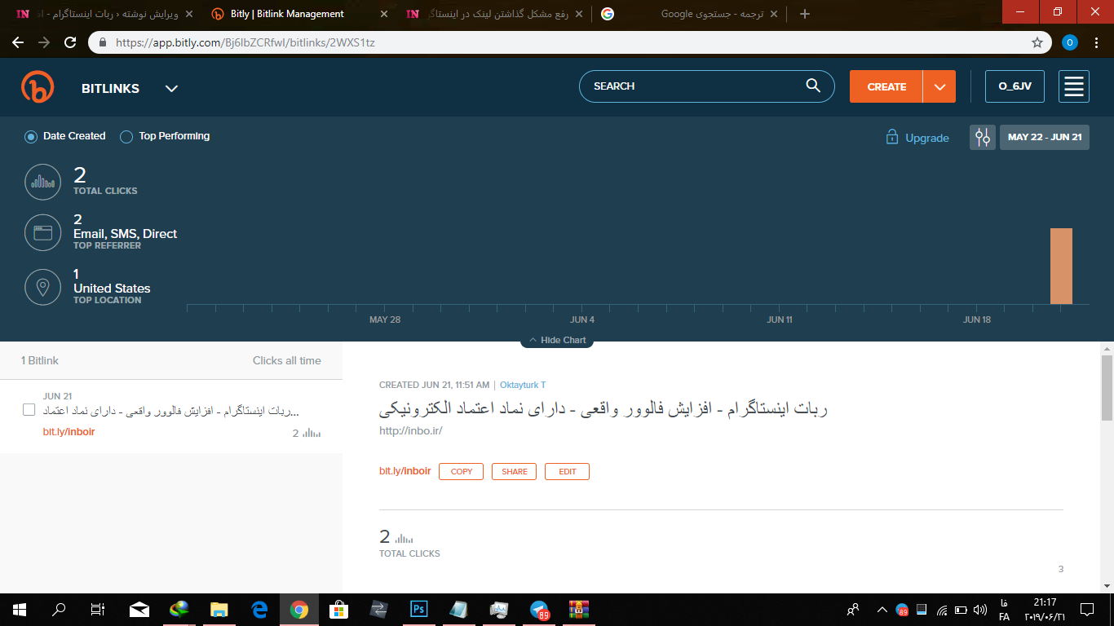Focus the SEARCH input field
This screenshot has width=1114, height=626.
pos(706,86)
